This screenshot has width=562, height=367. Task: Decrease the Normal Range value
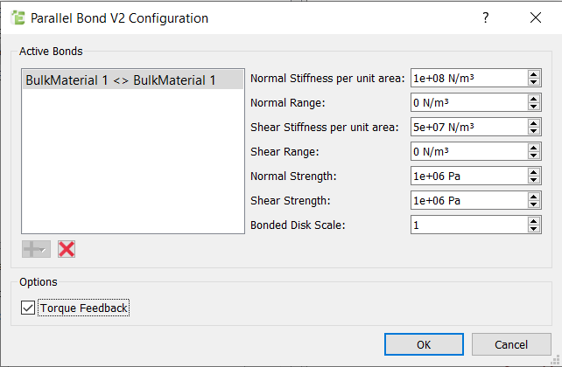533,107
